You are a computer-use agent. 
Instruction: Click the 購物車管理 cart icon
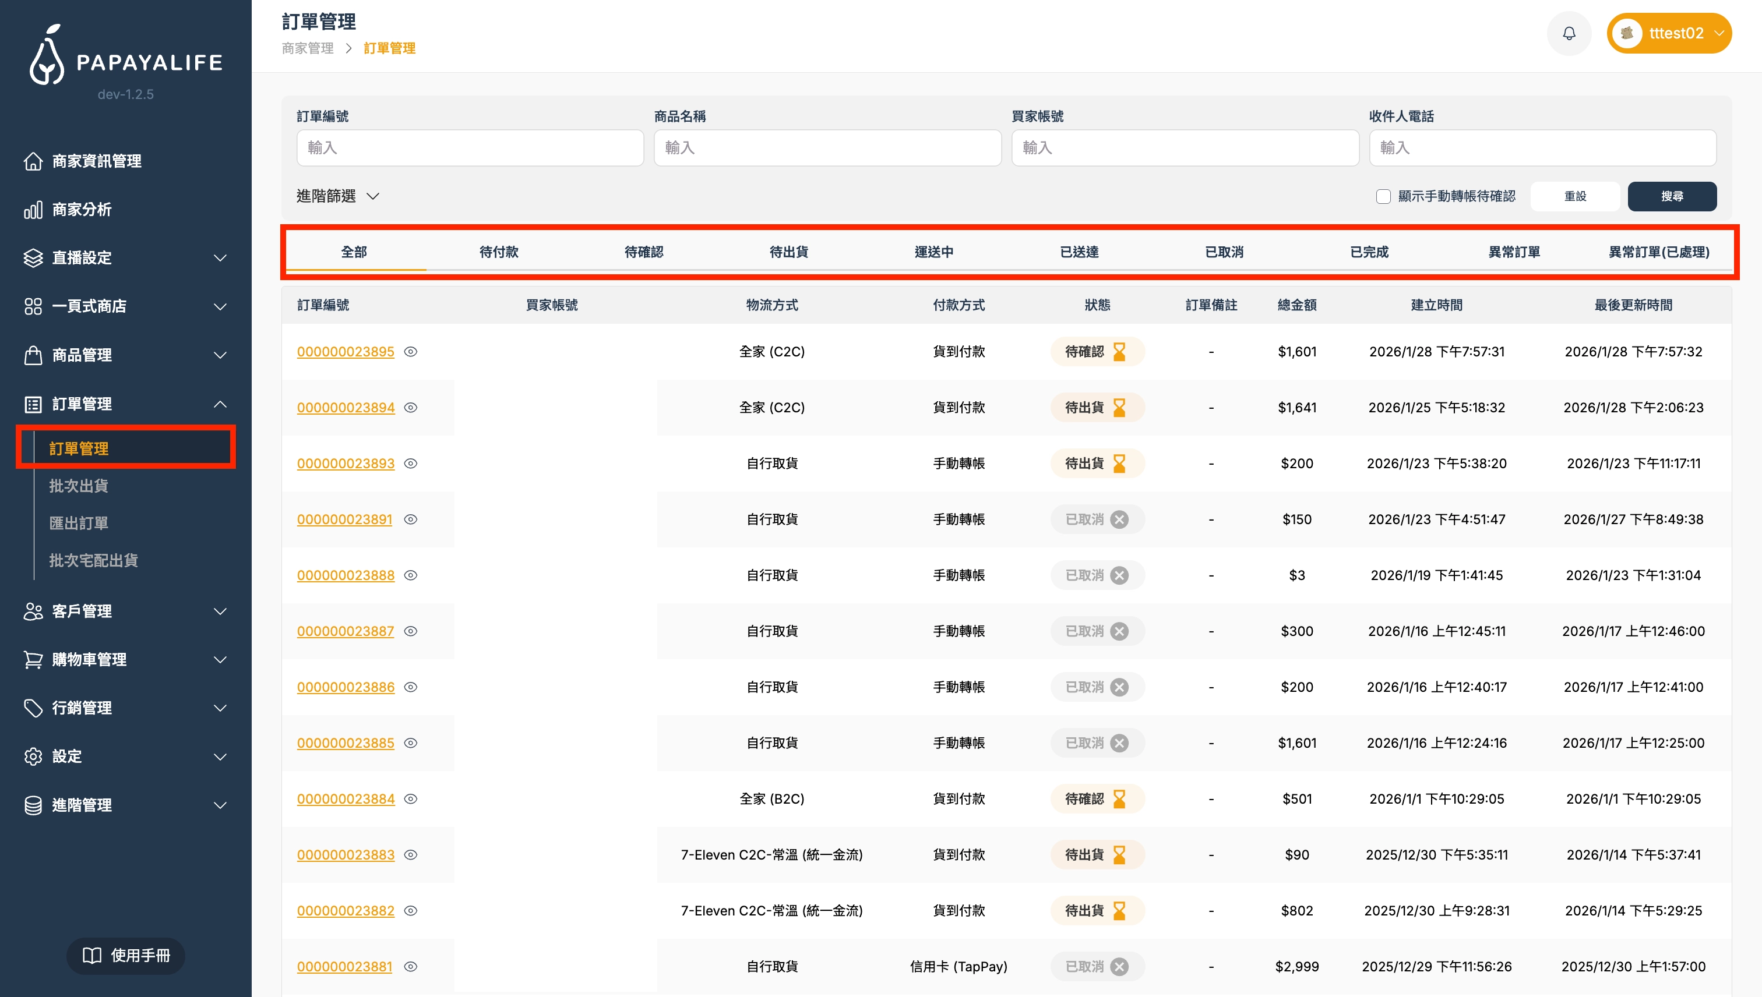33,659
